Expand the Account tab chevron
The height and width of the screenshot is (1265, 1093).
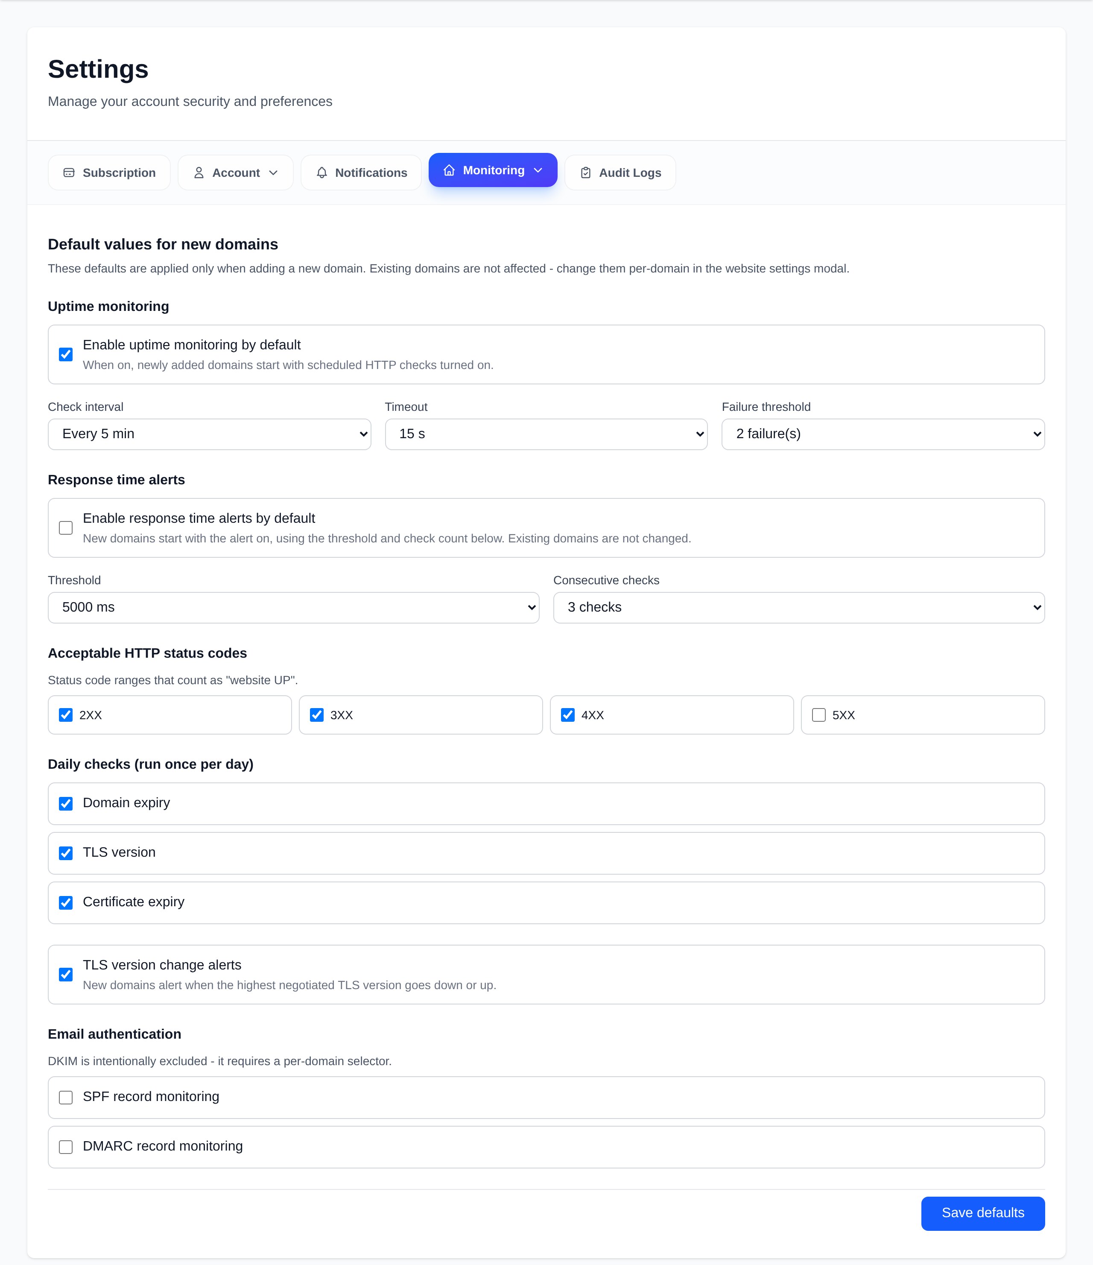pos(273,173)
